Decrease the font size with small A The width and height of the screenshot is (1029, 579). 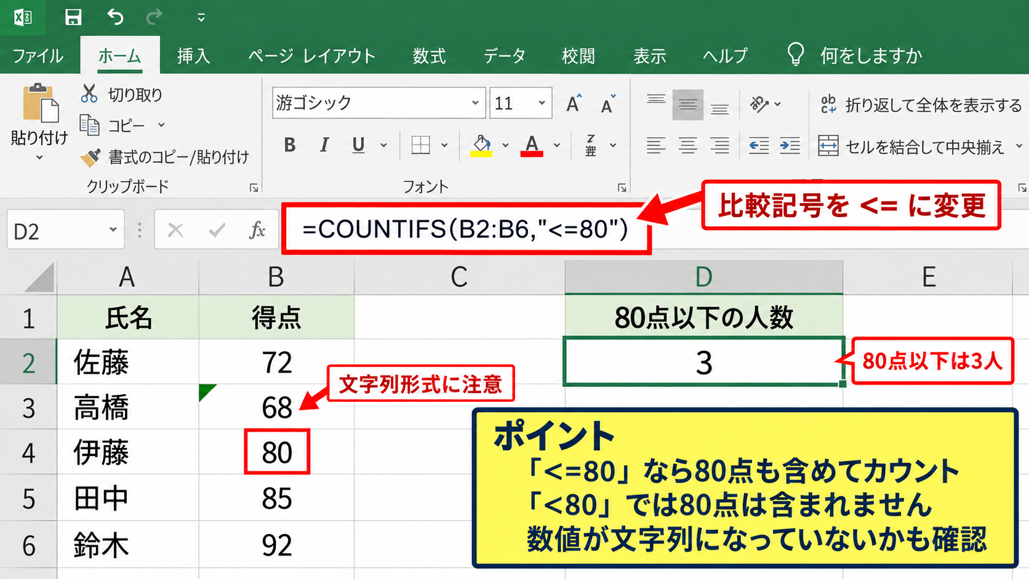click(x=607, y=104)
